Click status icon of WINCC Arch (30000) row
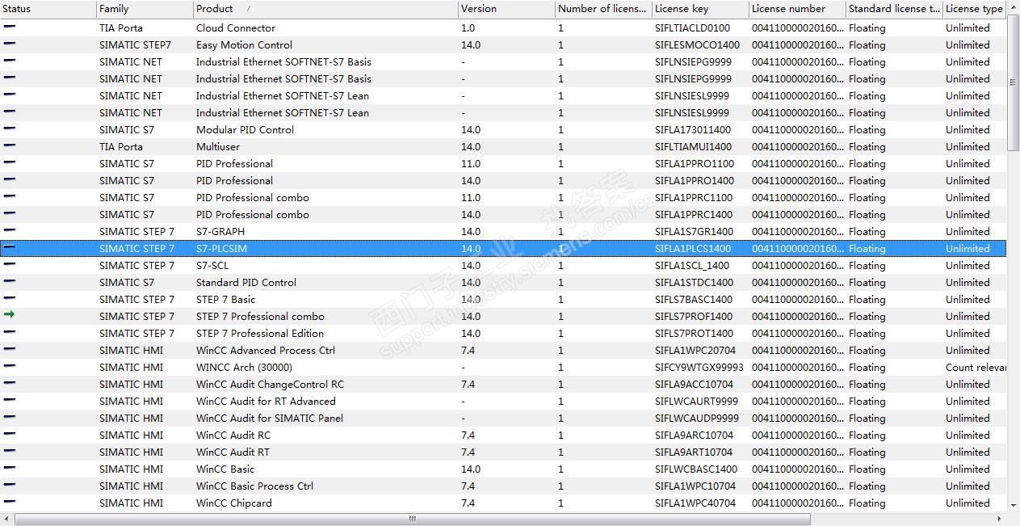 (x=10, y=366)
